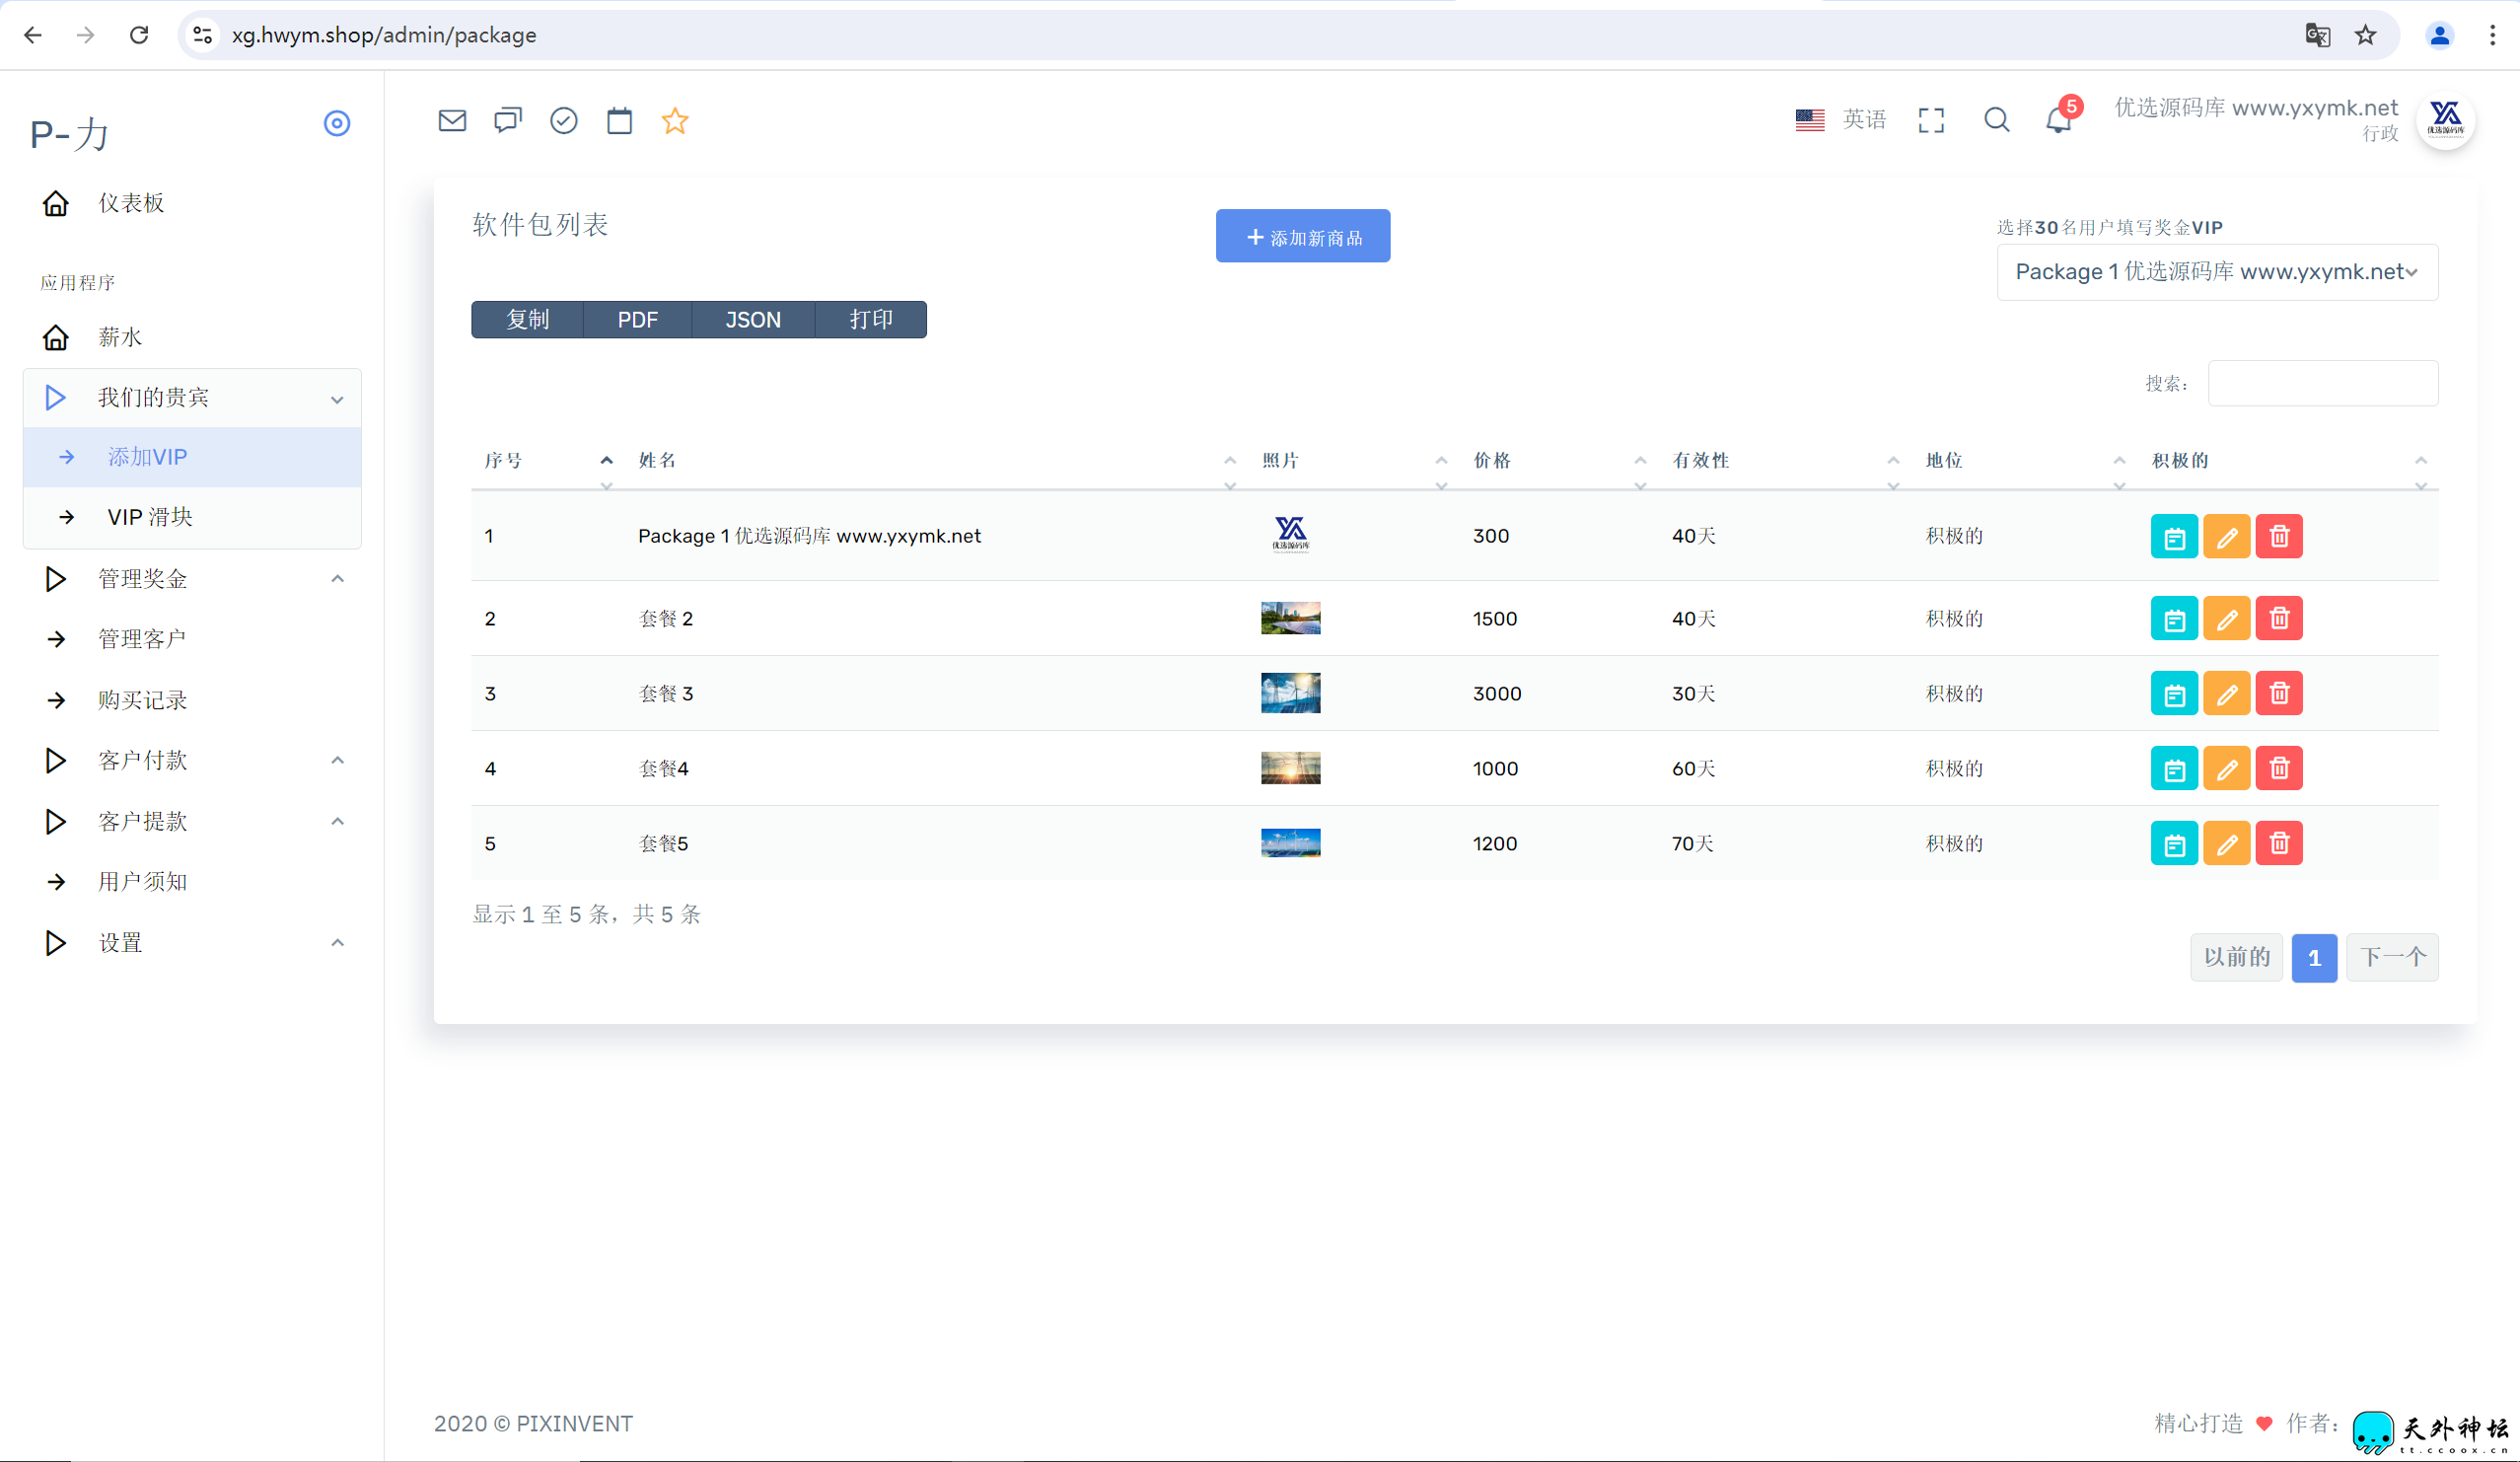Open 购买记录 in the sidebar
Image resolution: width=2520 pixels, height=1462 pixels.
[x=193, y=700]
